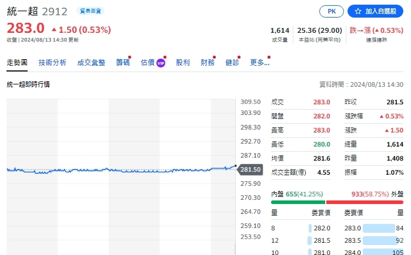
Task: Click the ask volume bar showing 92
Action: [x=380, y=240]
